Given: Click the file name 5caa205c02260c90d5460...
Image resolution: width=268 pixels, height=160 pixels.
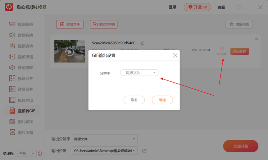Looking at the screenshot, I should [115, 43].
